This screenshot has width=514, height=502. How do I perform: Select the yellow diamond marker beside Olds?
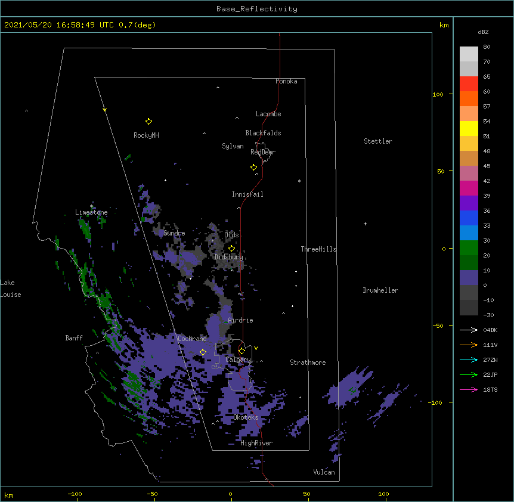231,249
